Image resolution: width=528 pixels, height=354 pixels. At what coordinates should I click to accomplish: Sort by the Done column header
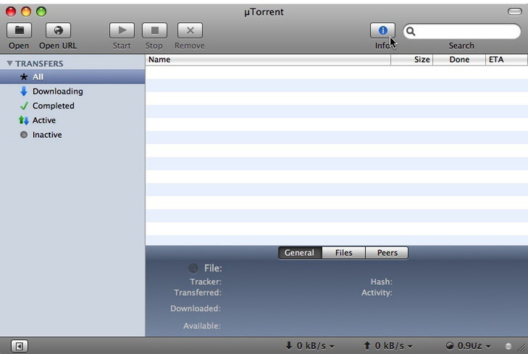pyautogui.click(x=459, y=60)
